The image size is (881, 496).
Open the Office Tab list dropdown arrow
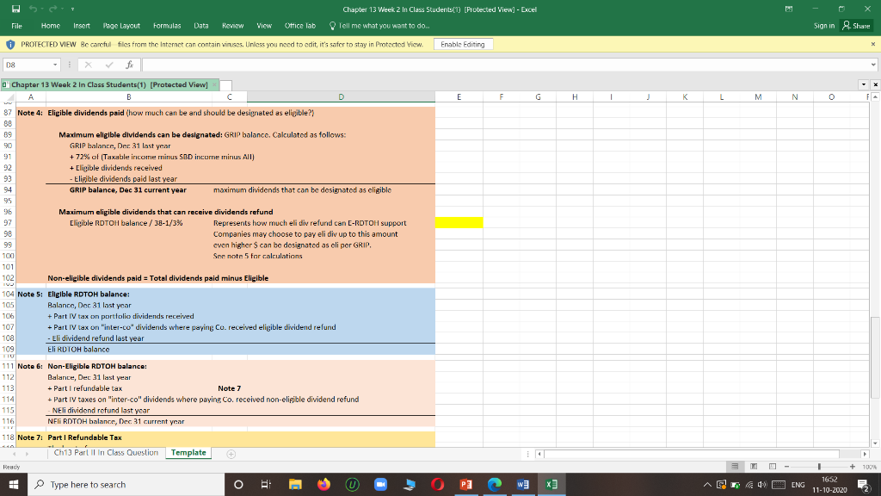(864, 85)
